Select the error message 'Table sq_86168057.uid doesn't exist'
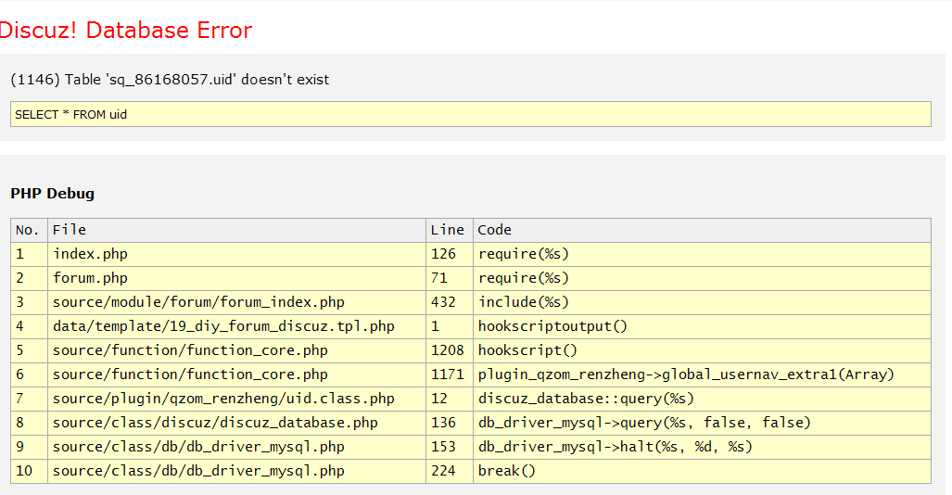The height and width of the screenshot is (495, 952). click(197, 80)
